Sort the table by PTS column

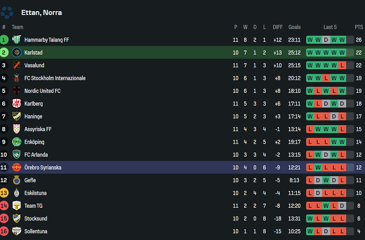359,27
